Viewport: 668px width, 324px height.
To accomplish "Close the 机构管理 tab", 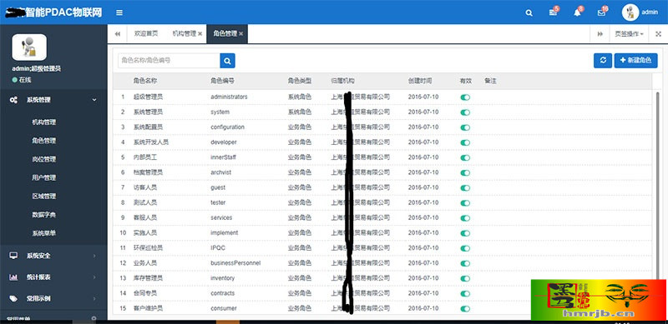I will point(200,34).
